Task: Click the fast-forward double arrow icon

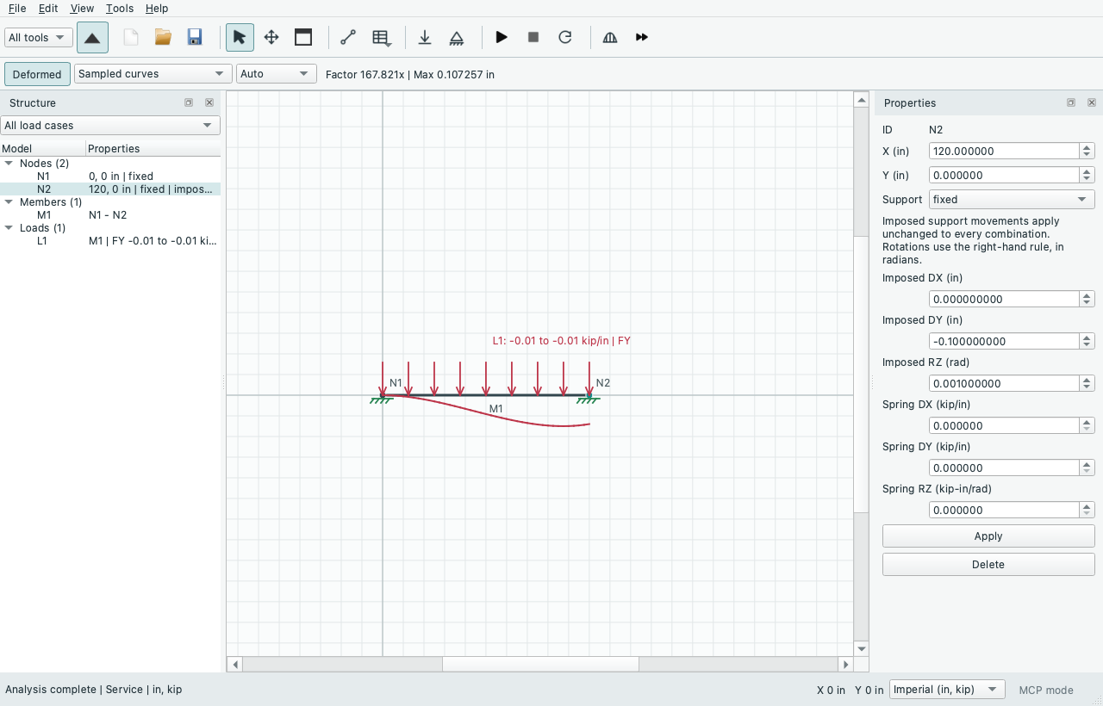Action: (642, 37)
